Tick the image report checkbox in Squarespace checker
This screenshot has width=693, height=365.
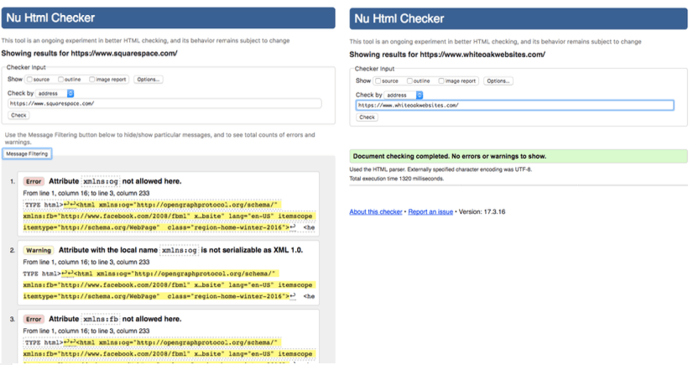point(92,80)
